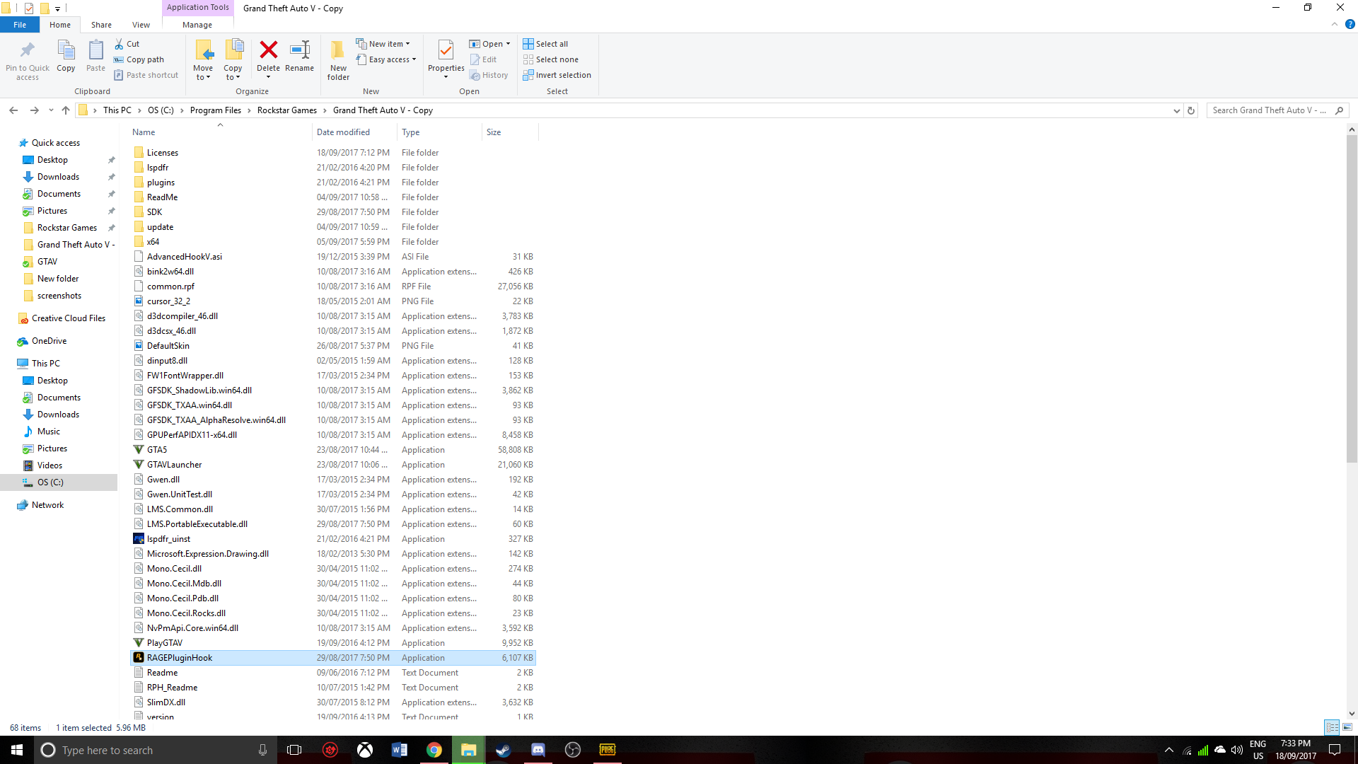Image resolution: width=1358 pixels, height=764 pixels.
Task: Open the View ribbon tab
Action: [141, 25]
